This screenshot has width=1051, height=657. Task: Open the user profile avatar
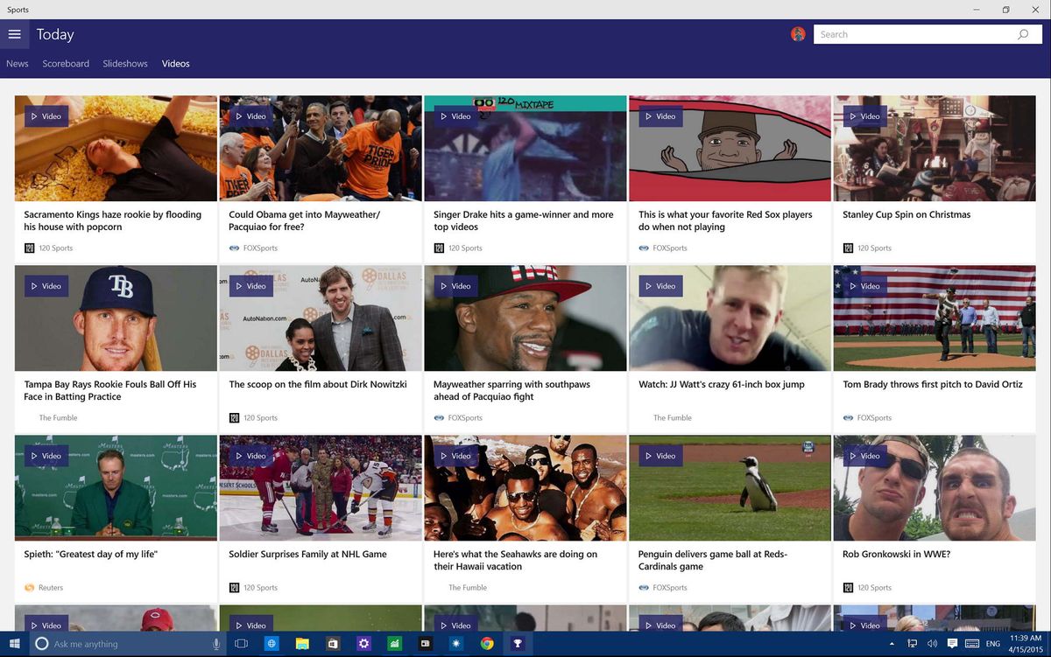tap(798, 34)
